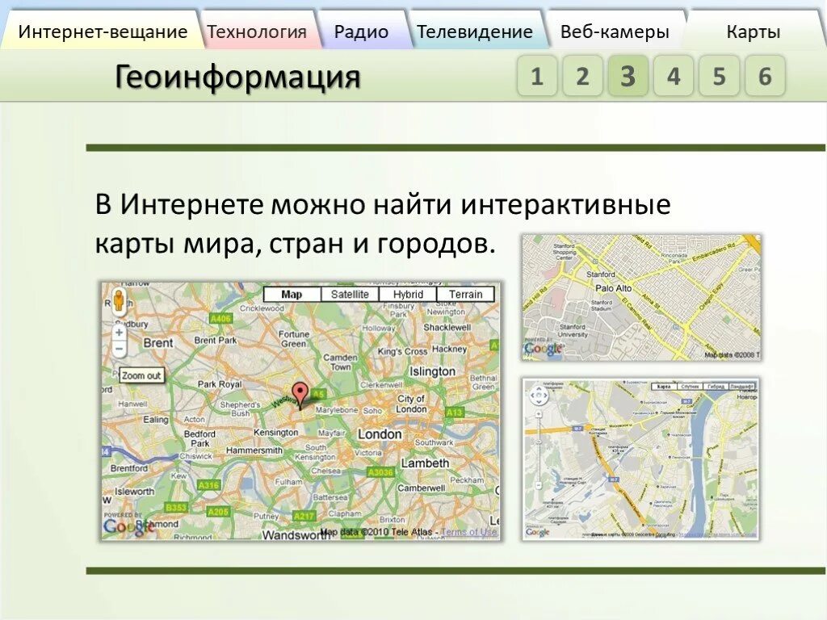Click the zoom slider handle on Russian map
Image resolution: width=827 pixels, height=620 pixels.
(539, 442)
